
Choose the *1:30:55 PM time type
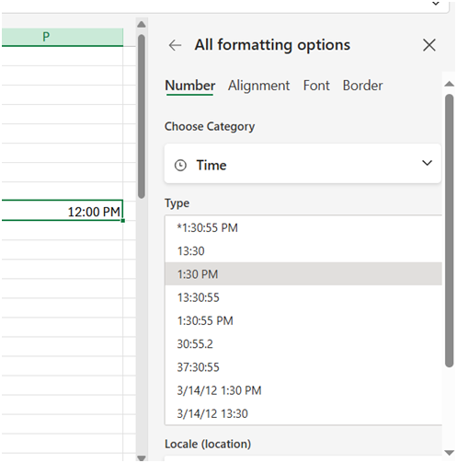click(x=303, y=227)
